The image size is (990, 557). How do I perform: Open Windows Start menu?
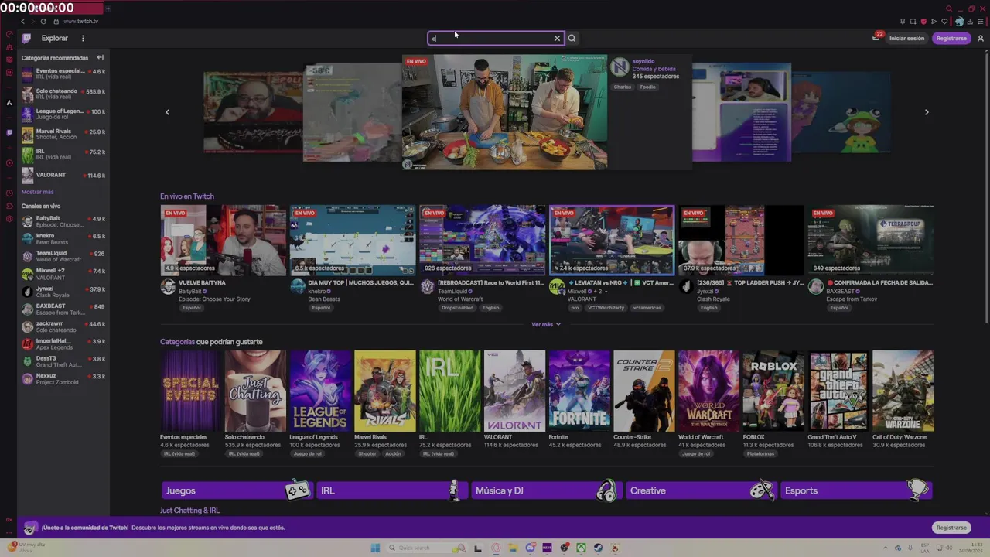375,548
